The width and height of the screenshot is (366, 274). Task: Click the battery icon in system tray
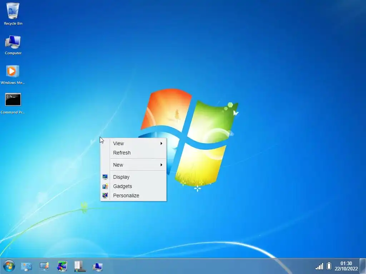pos(329,266)
